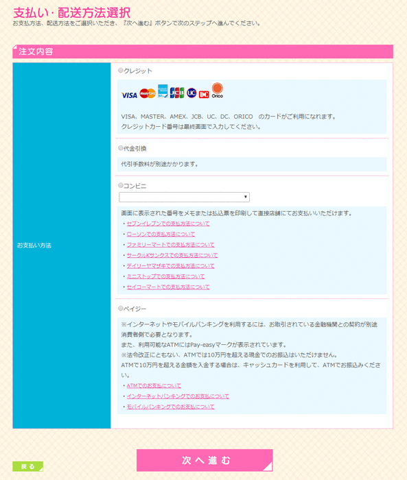Screen dimensions: 407x480
Task: Open ミニストップでの支払方法について link
Action: 165,276
